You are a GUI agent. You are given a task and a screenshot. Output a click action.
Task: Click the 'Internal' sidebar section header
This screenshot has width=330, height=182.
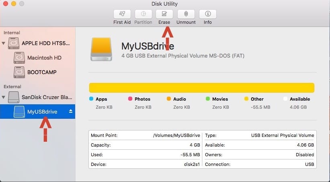12,33
